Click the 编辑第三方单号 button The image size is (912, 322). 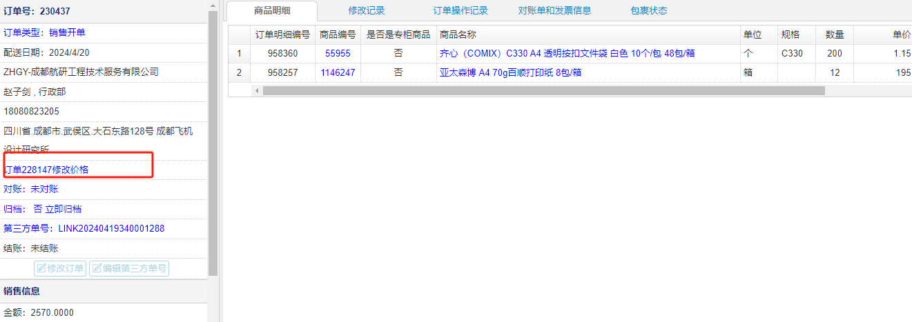129,268
